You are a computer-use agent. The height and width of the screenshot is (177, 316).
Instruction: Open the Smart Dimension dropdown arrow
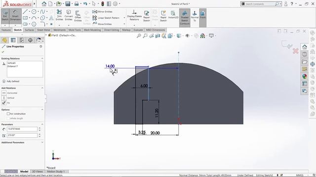(x=15, y=26)
